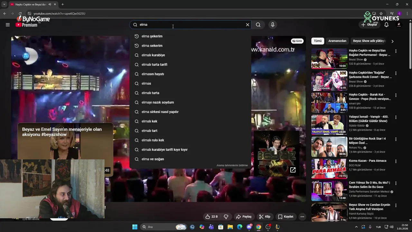The width and height of the screenshot is (412, 232).
Task: Open options for Hayko Cepkin'den Bağdat video
Action: coord(396,73)
